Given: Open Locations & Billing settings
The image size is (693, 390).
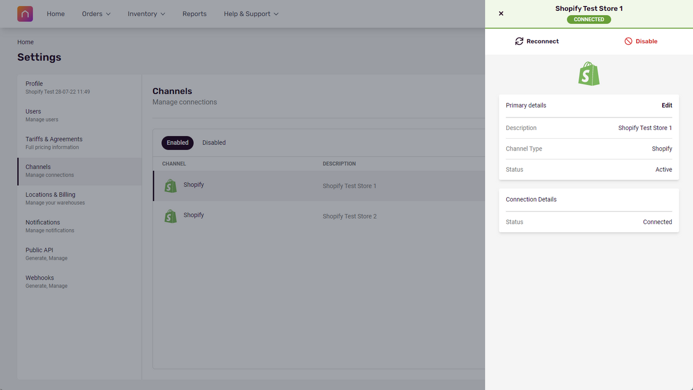Looking at the screenshot, I should 80,199.
